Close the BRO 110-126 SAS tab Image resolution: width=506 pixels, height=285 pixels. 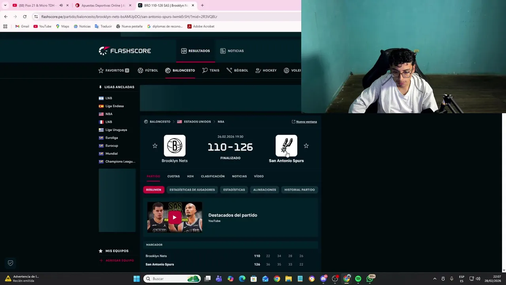click(193, 6)
